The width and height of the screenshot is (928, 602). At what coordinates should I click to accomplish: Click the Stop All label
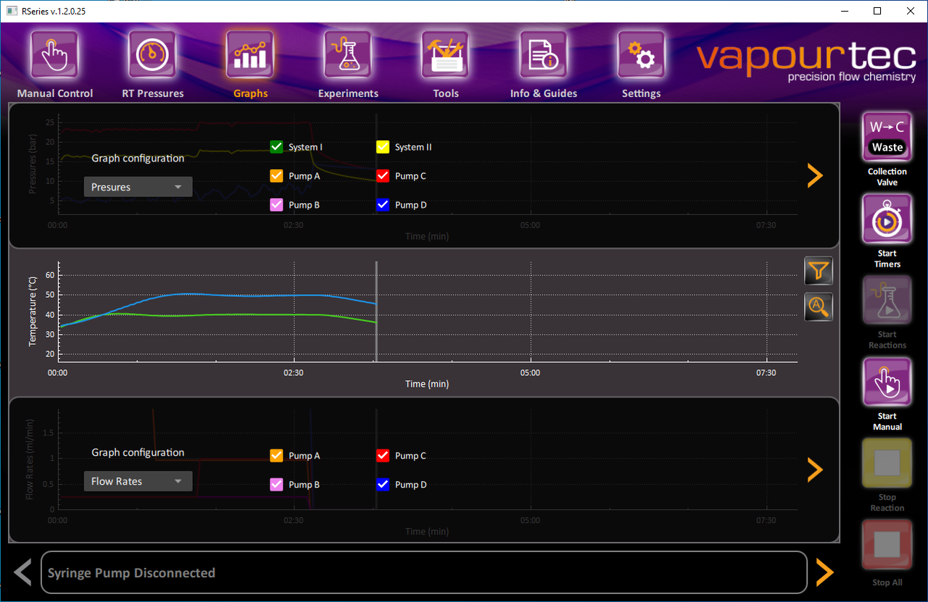[x=887, y=582]
